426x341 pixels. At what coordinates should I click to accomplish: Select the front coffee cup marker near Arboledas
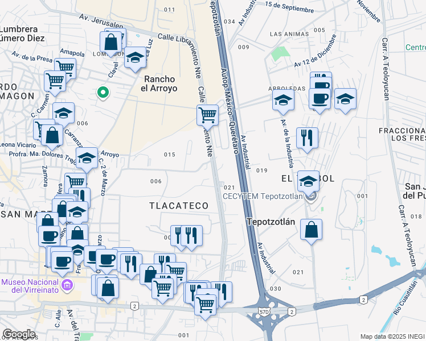click(319, 101)
